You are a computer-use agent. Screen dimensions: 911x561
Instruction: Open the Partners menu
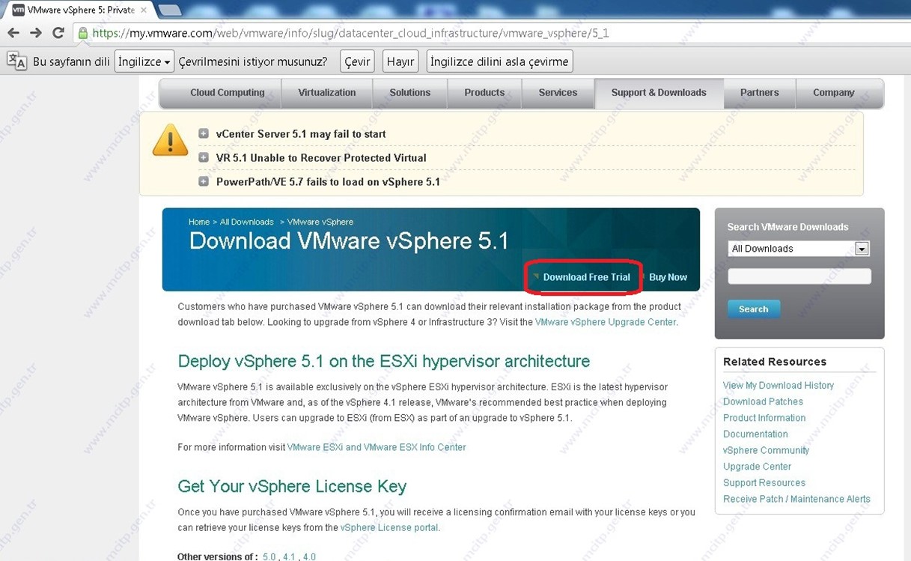759,93
